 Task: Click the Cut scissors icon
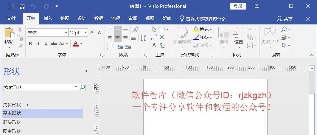tap(20, 30)
